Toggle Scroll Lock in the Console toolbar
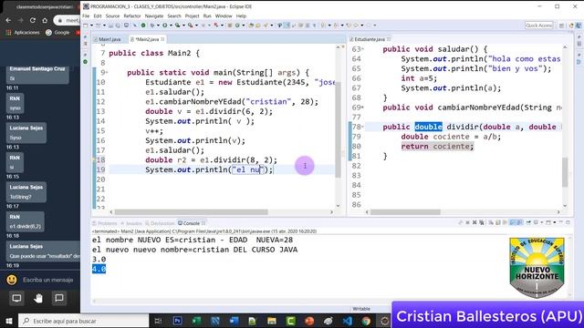The width and height of the screenshot is (584, 328). click(497, 222)
